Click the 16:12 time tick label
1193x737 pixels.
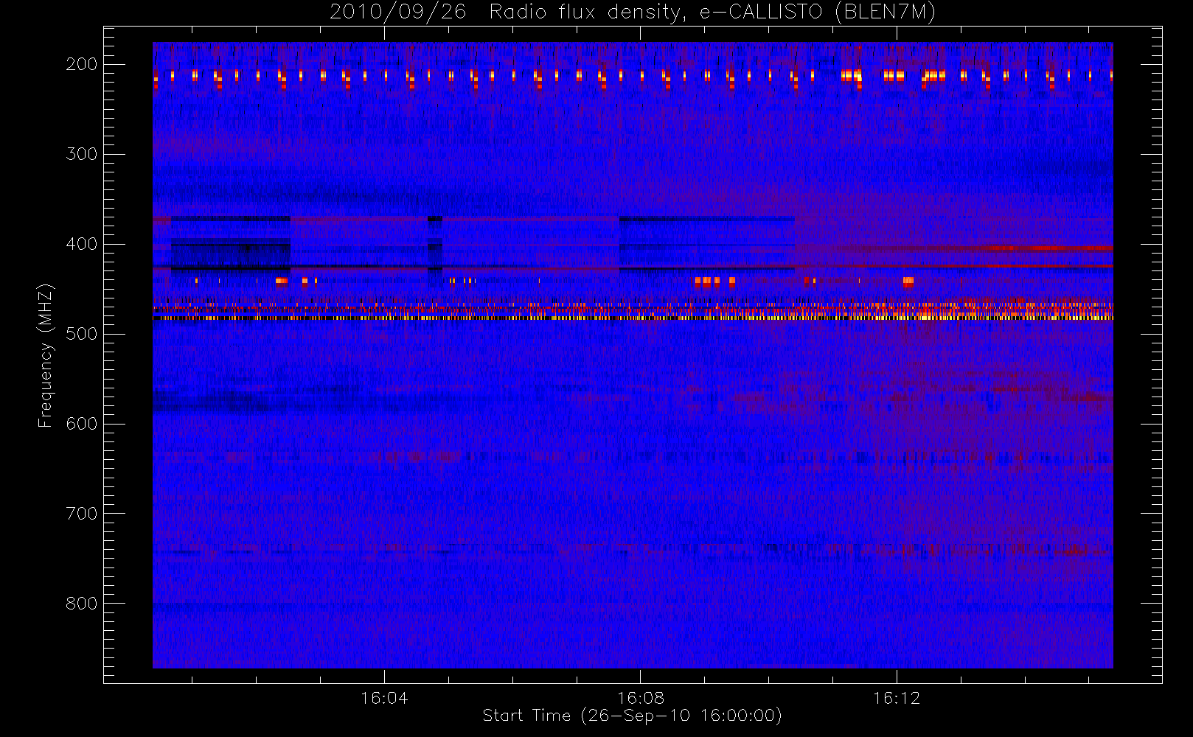tap(897, 698)
